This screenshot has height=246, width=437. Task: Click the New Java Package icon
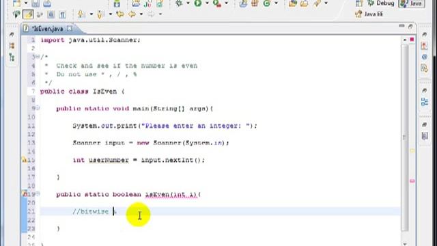coord(255,3)
